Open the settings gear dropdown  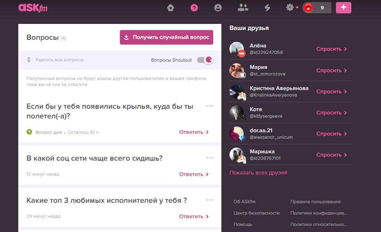tap(292, 8)
